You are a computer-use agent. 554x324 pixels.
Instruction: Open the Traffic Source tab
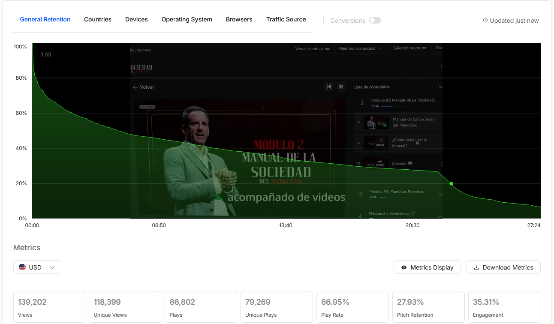tap(286, 19)
